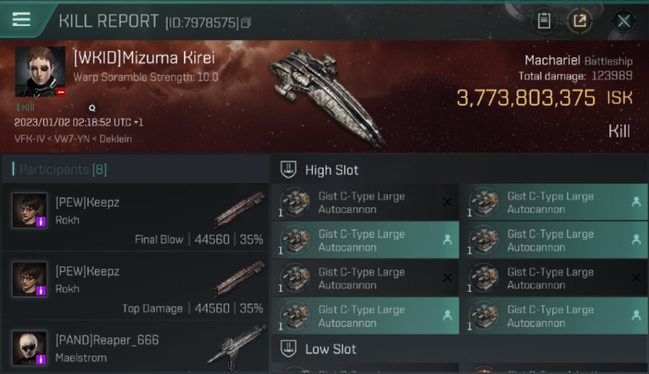Share the kill report via export icon

(x=580, y=21)
